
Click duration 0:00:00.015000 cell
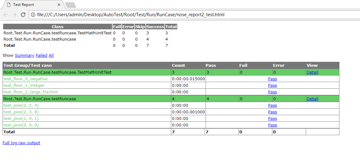[x=188, y=79]
